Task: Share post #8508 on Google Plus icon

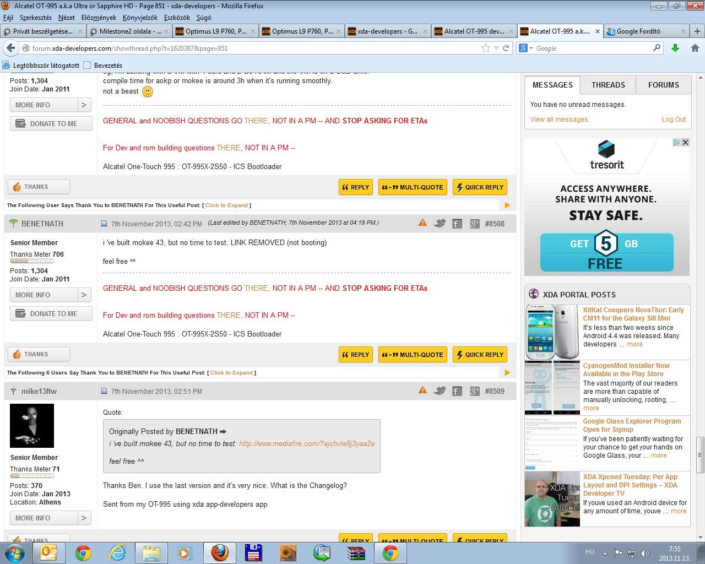Action: [x=475, y=224]
